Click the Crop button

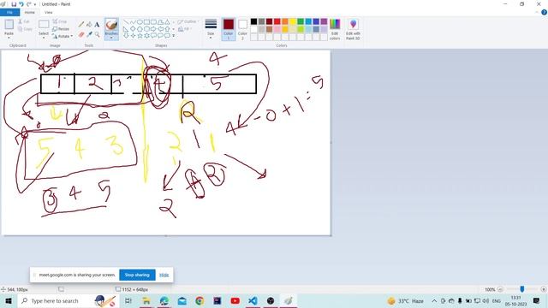pos(60,21)
